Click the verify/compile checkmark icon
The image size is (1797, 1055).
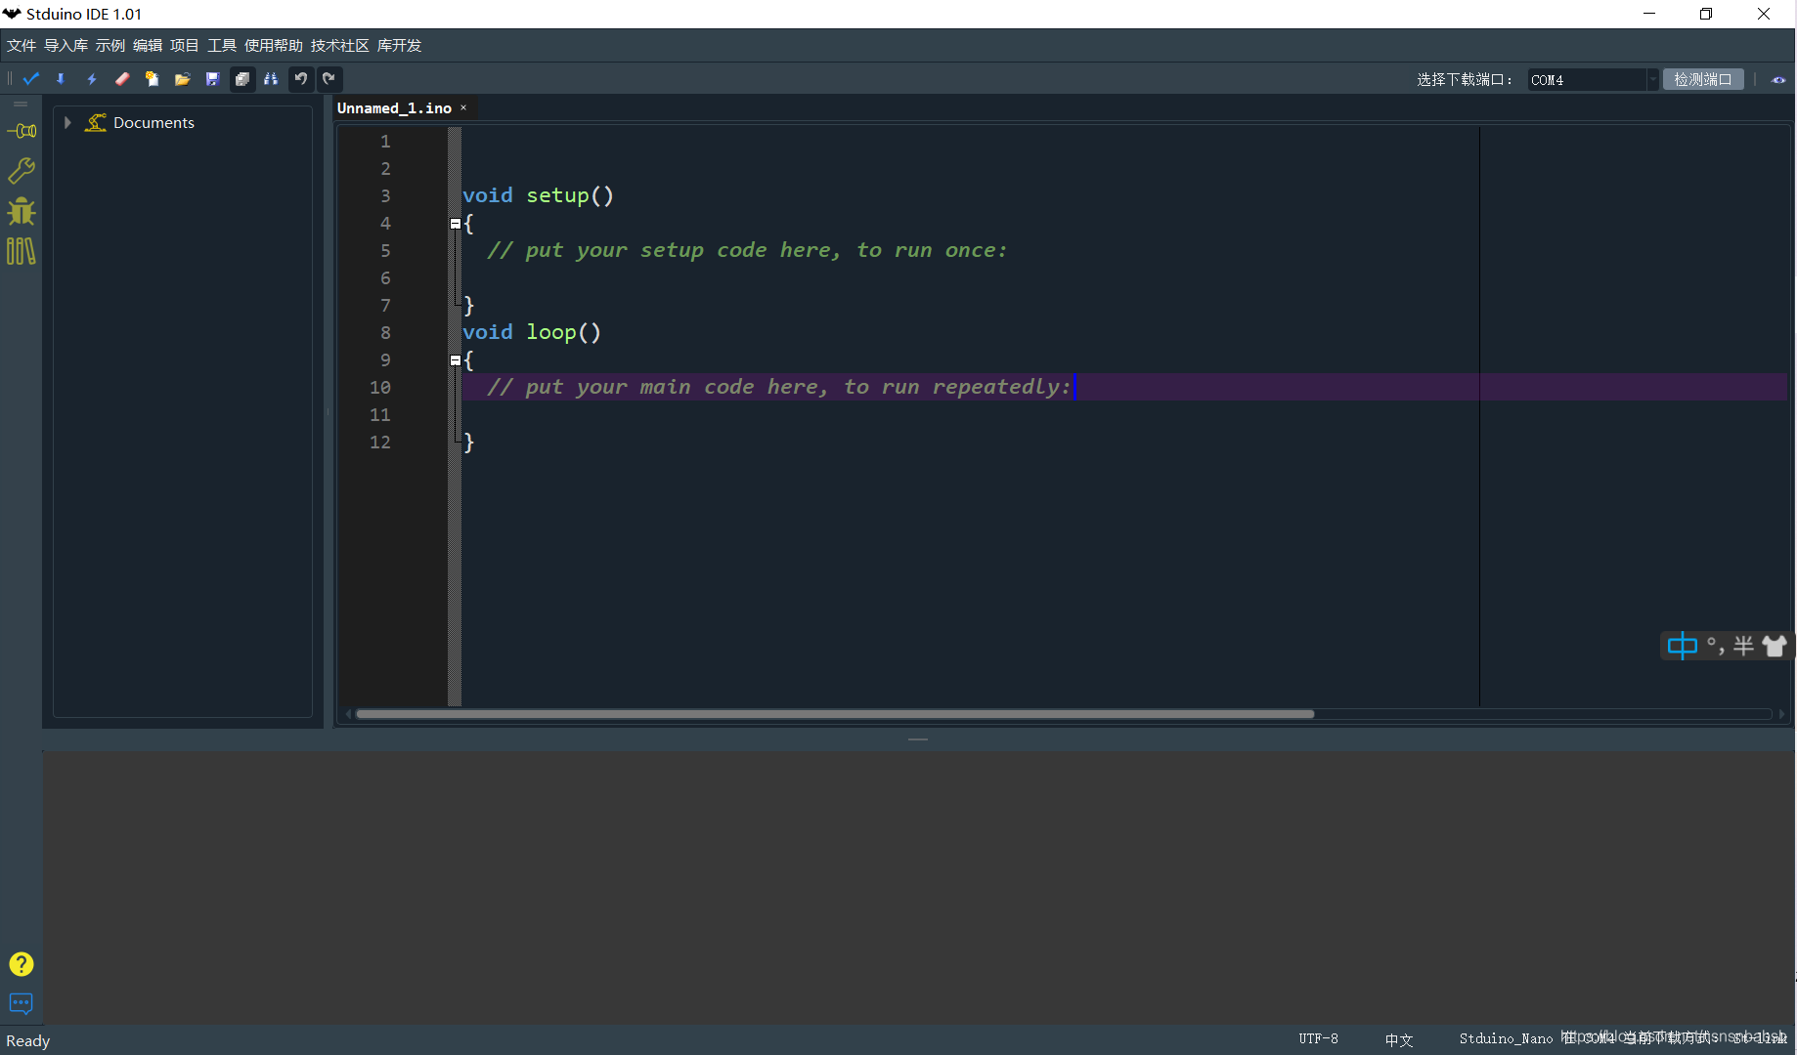31,79
